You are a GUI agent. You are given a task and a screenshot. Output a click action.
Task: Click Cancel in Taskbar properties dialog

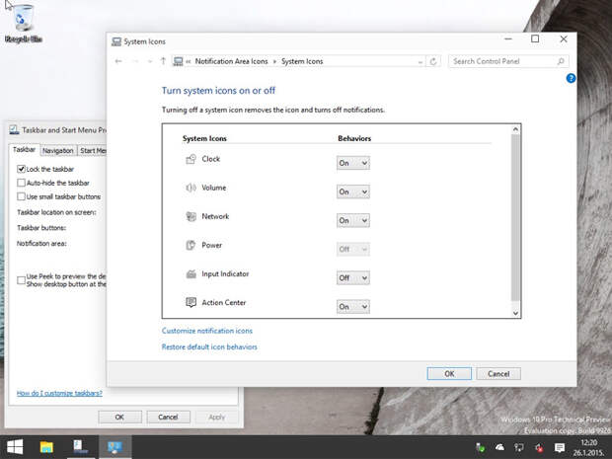[168, 417]
